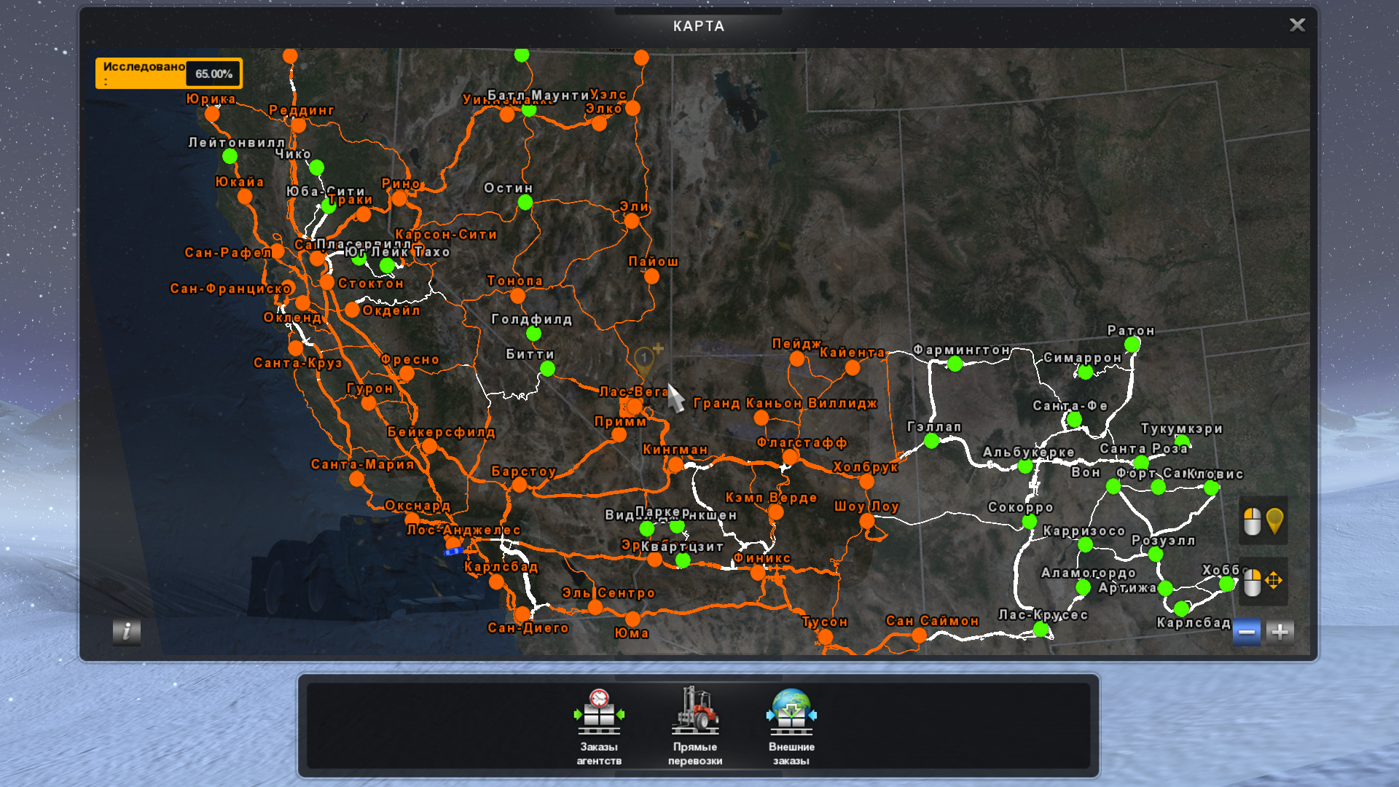Zoom in the map with plus button

(1280, 632)
